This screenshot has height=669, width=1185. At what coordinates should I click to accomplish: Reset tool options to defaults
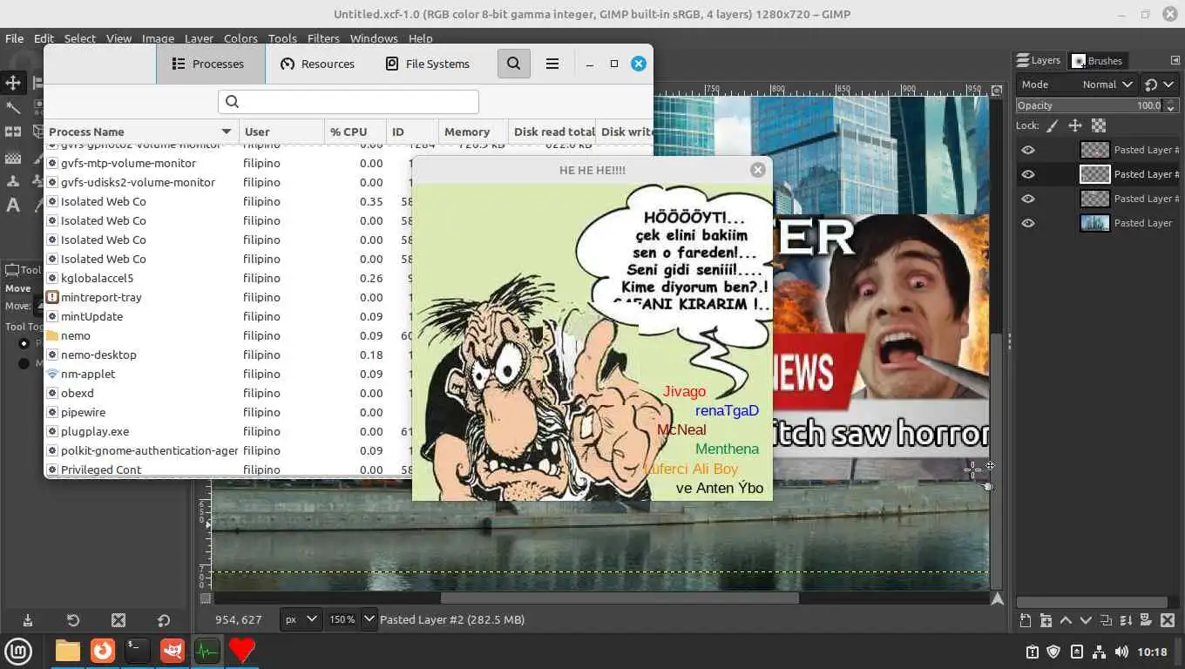coord(164,620)
